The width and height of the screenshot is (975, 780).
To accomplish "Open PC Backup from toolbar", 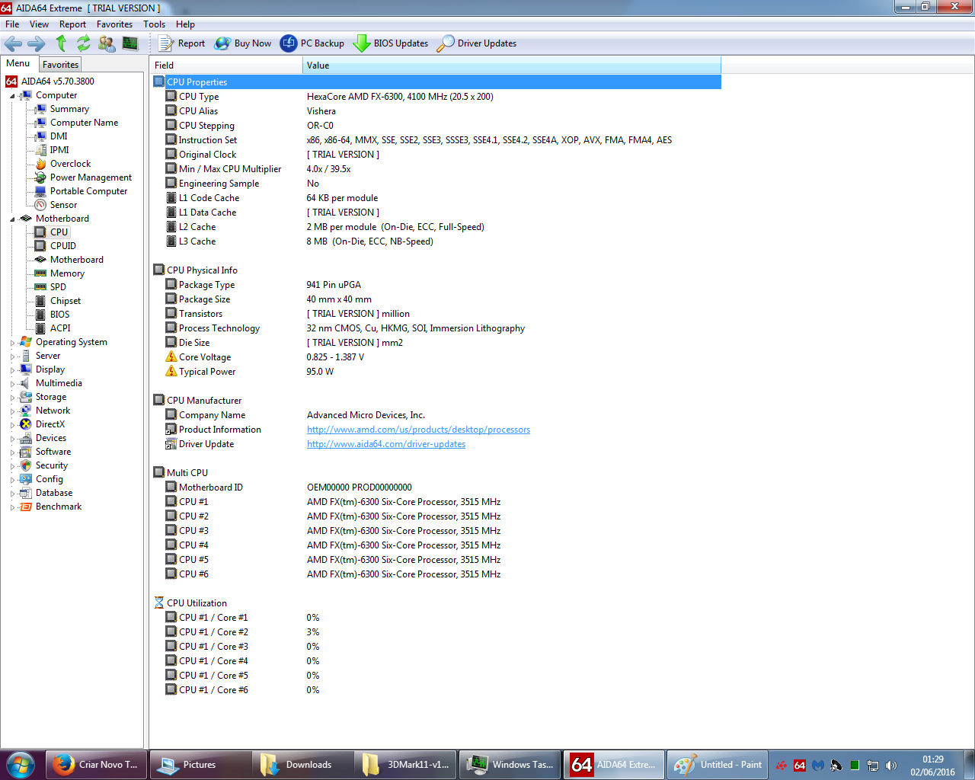I will pos(312,43).
